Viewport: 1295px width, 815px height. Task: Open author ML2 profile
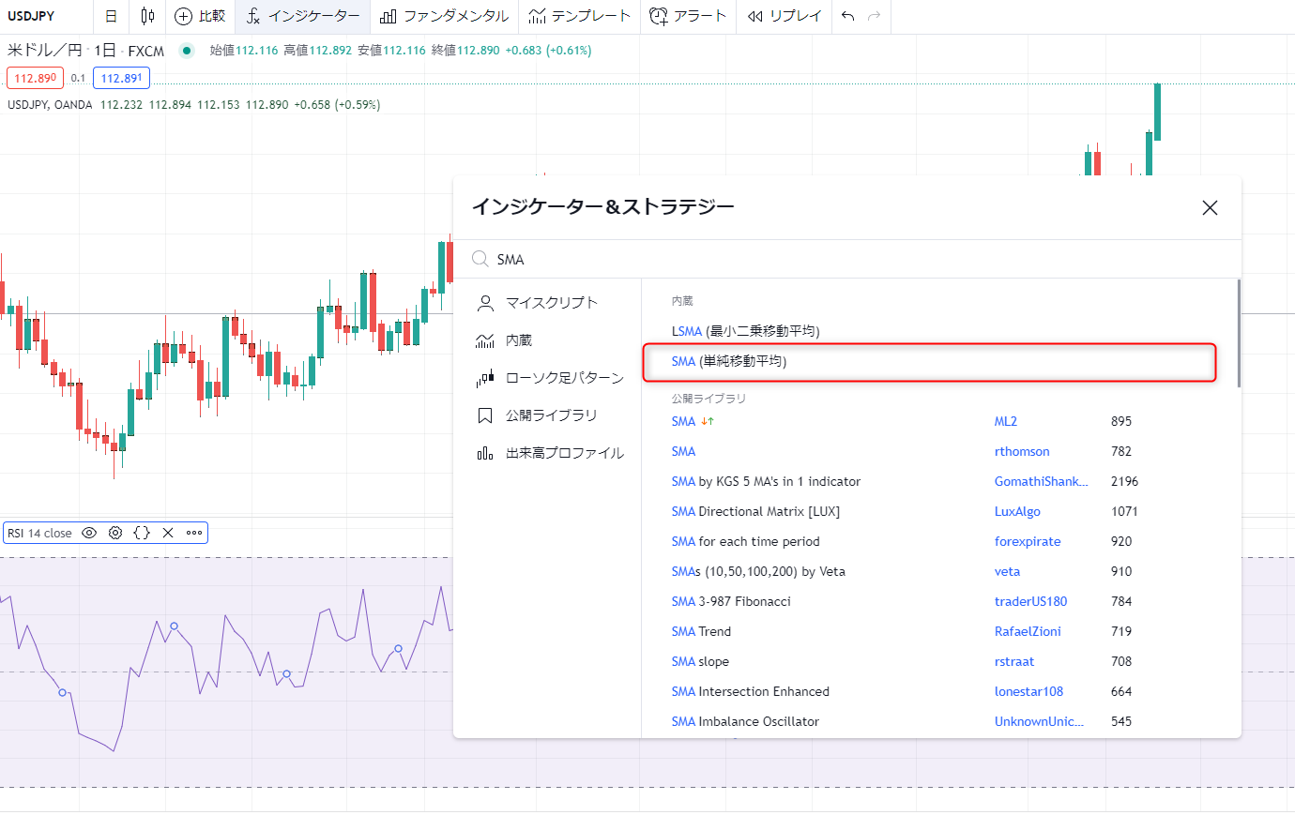[1006, 421]
